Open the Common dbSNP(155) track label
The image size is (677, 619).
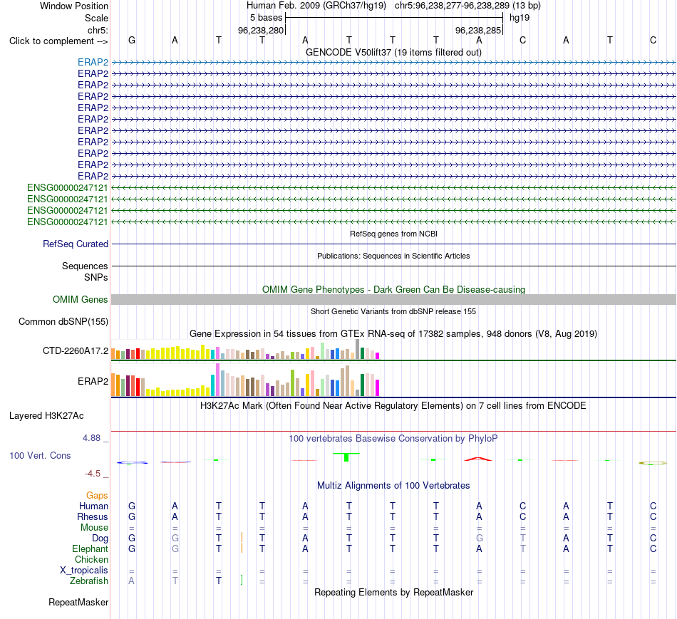(x=63, y=321)
